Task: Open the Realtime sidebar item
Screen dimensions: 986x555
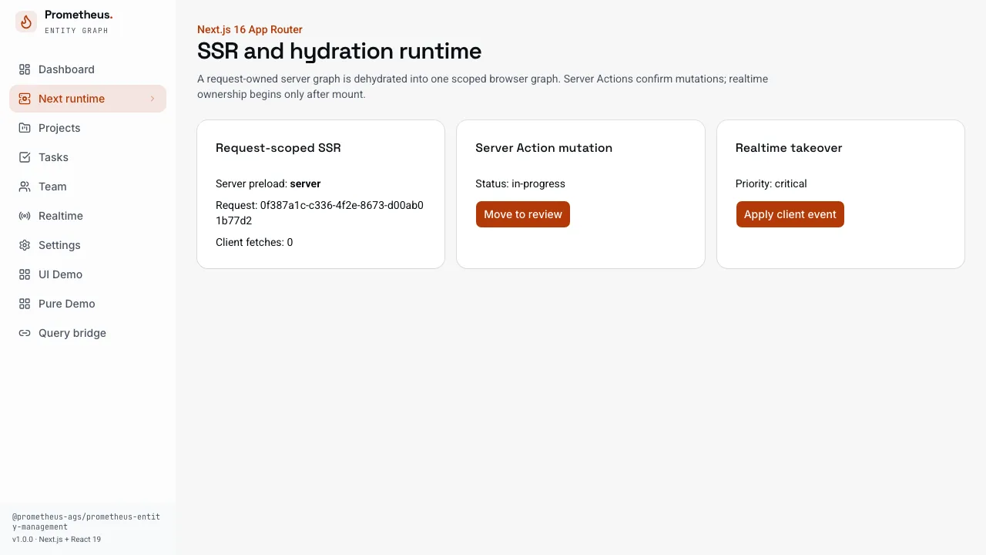Action: 88,216
